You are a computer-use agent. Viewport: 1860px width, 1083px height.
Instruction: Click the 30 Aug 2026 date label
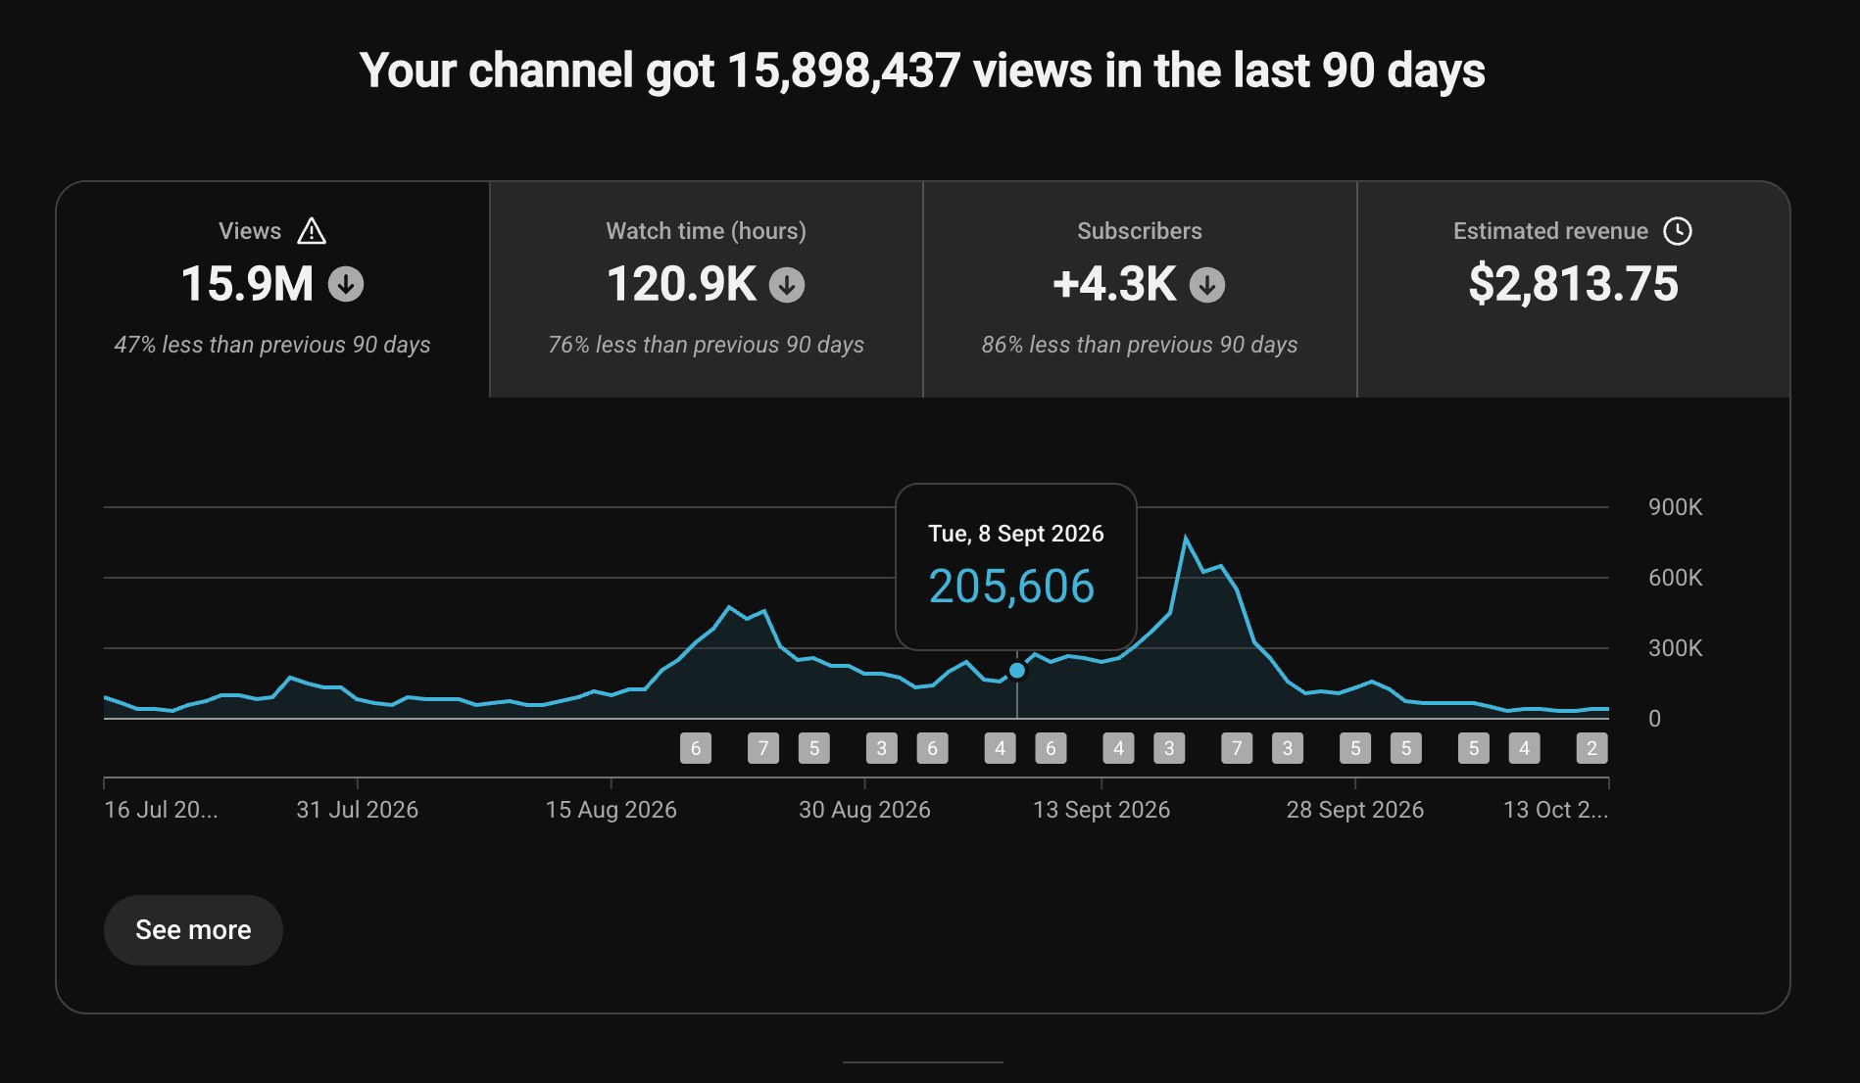864,810
